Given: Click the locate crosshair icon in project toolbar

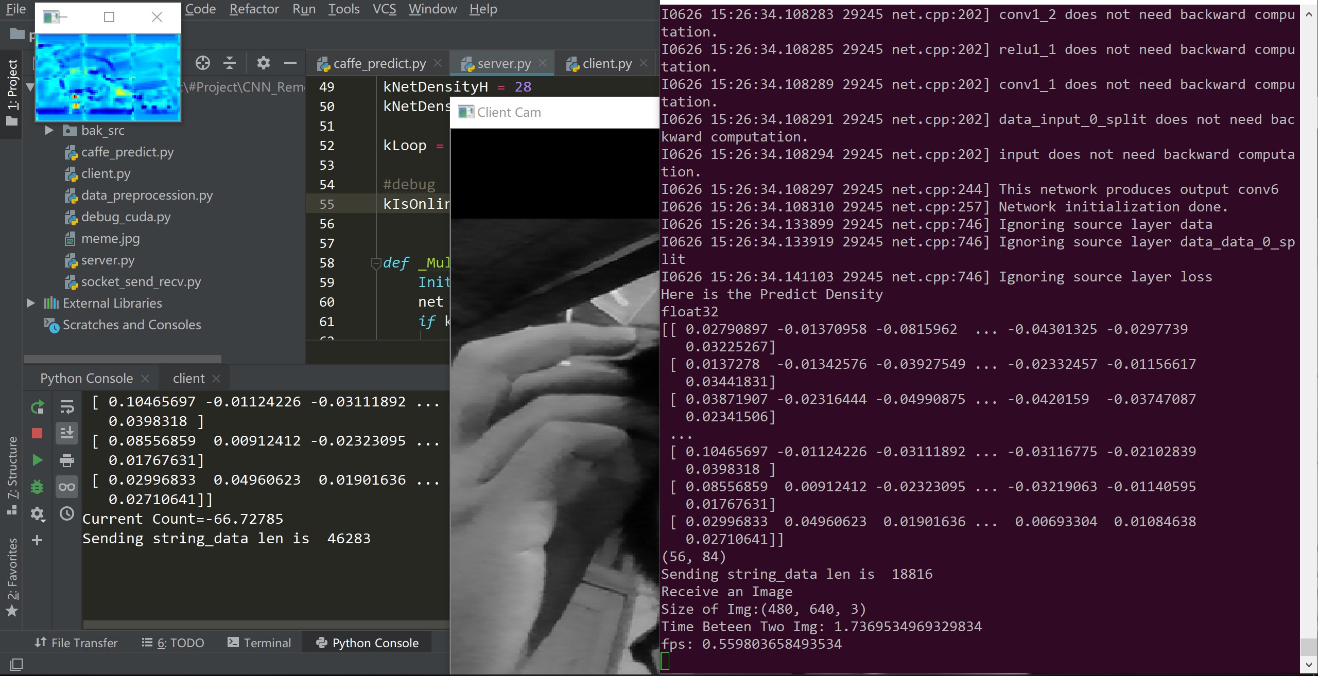Looking at the screenshot, I should pos(203,63).
